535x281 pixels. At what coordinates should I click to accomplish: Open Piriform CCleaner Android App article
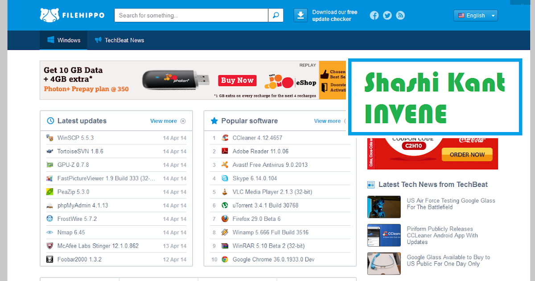[x=442, y=236]
